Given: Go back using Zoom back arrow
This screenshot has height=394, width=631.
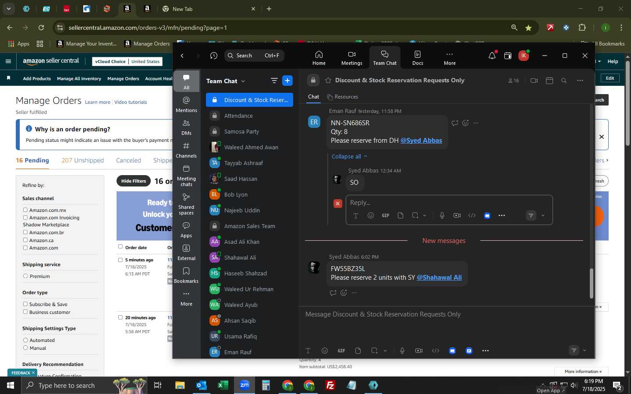Looking at the screenshot, I should (182, 56).
